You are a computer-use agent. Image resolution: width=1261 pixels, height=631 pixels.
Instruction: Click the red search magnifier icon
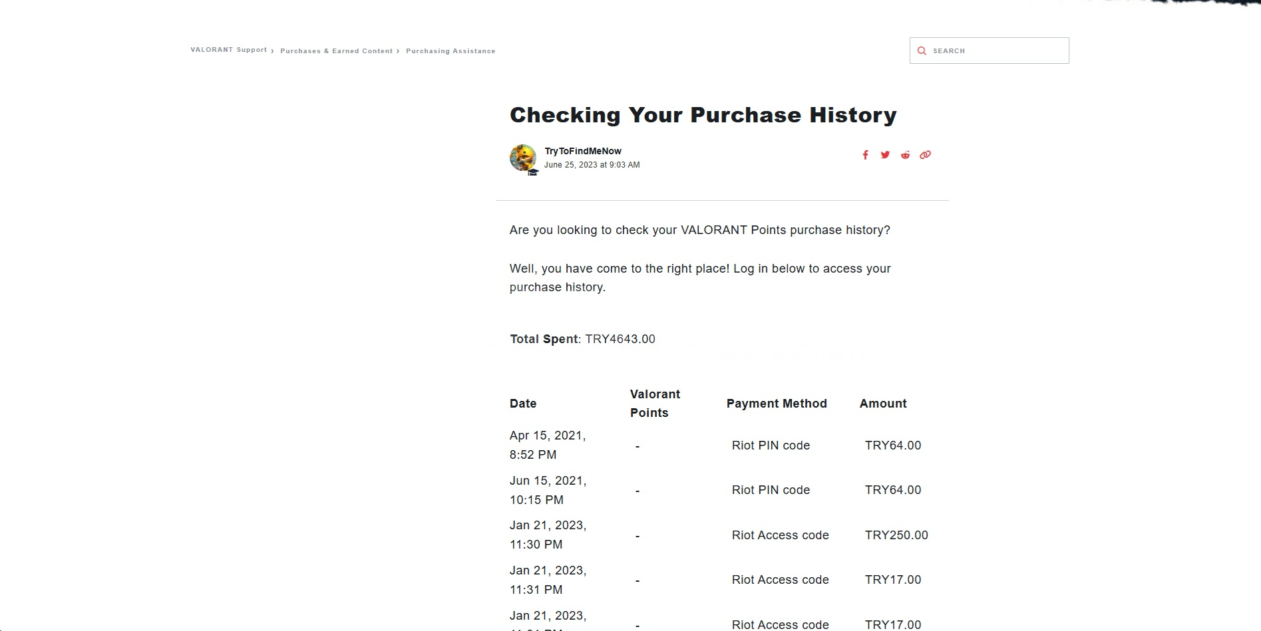click(922, 51)
